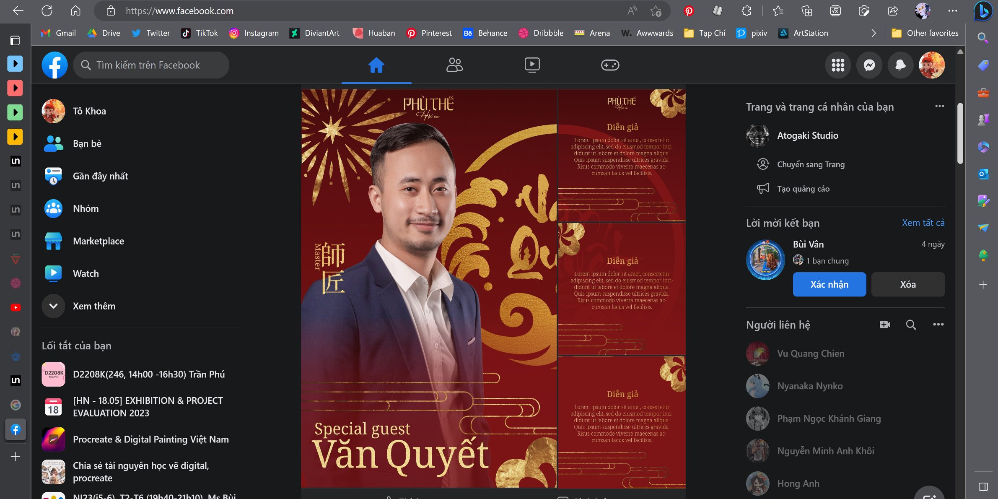Open chat with Nyanaka Nynko
The width and height of the screenshot is (998, 499).
click(845, 386)
